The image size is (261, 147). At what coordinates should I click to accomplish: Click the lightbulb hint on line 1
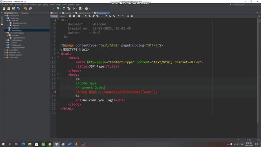tap(55, 20)
